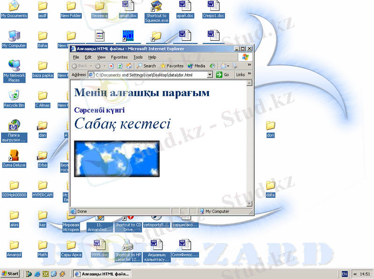
Task: Click the scroll down arrow in browser
Action: click(249, 203)
